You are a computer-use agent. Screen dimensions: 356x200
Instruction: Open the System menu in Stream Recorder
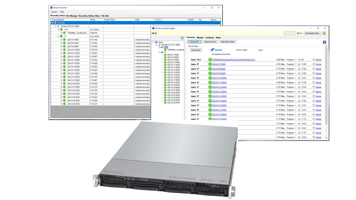54,12
